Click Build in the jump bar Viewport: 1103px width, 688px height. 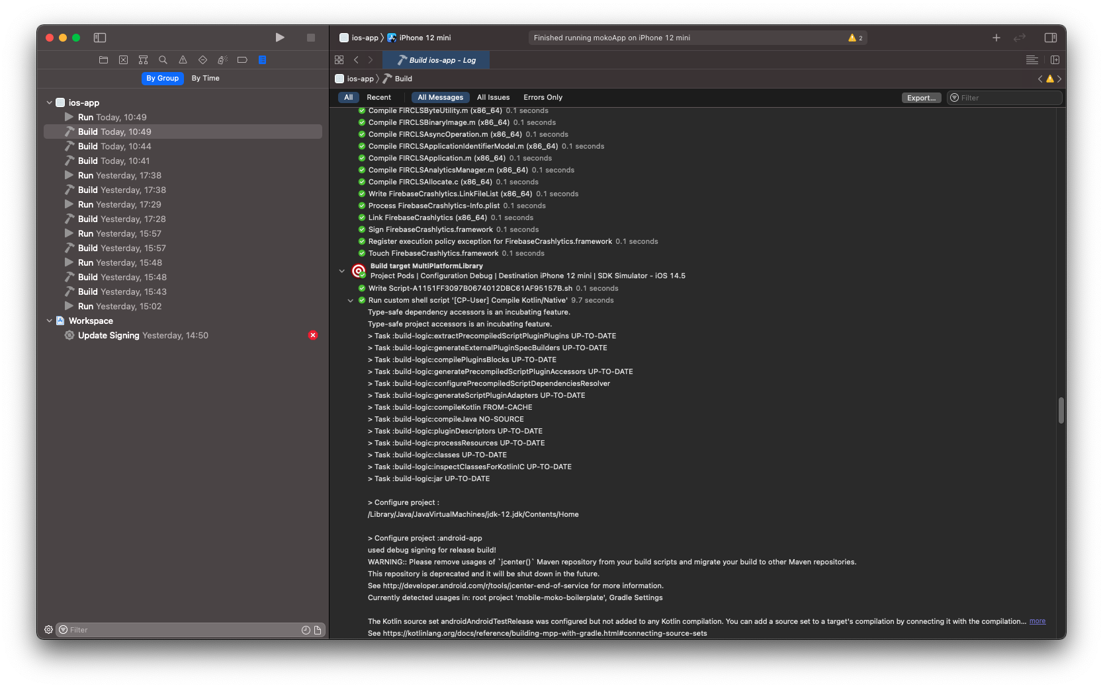398,79
